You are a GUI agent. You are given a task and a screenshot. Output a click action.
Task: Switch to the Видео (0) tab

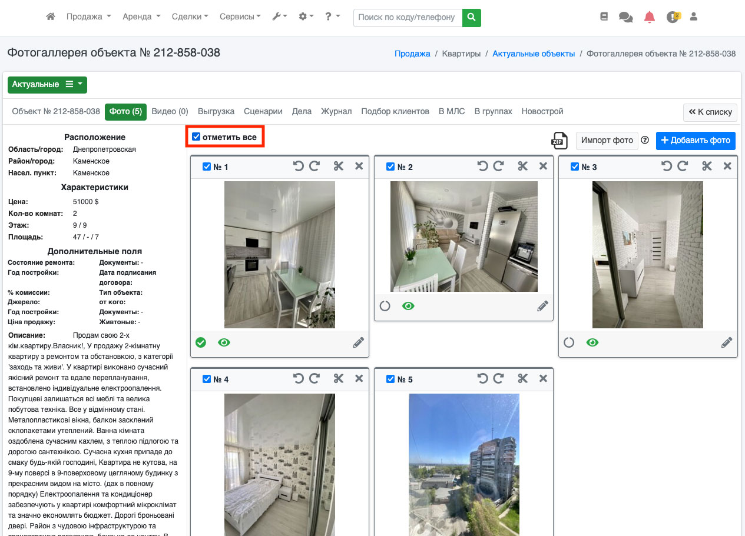(170, 111)
